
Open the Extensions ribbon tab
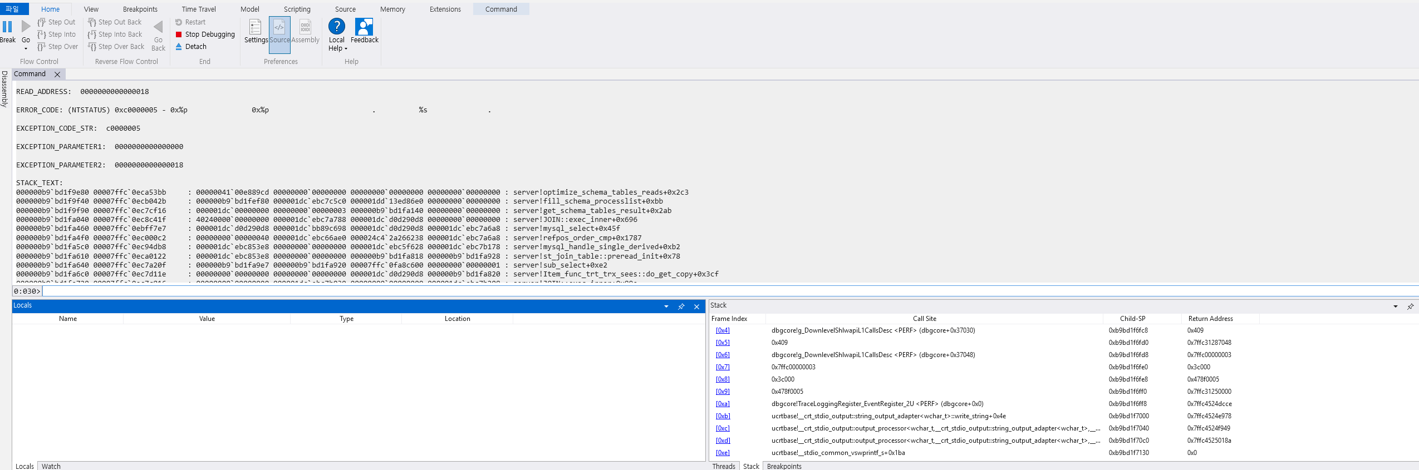(445, 9)
